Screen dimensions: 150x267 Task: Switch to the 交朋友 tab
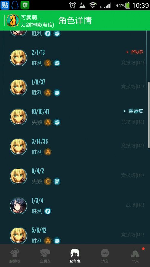pos(45,256)
